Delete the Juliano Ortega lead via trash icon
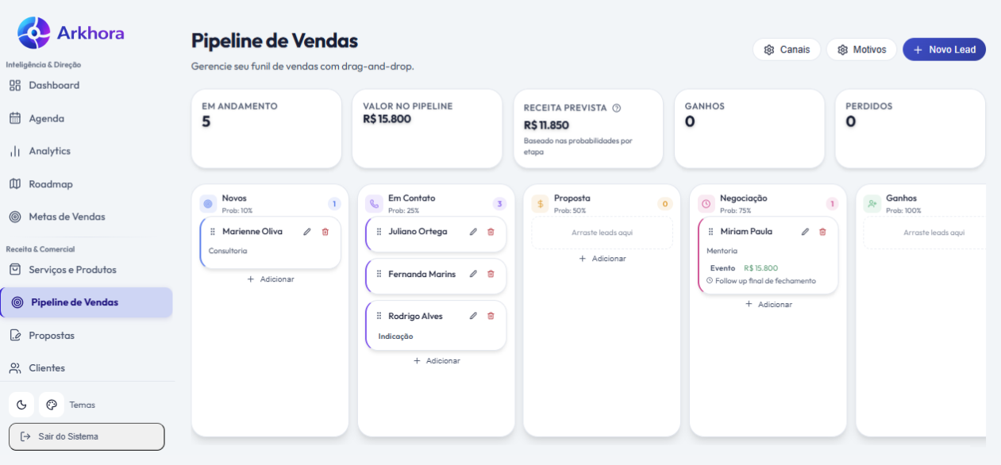Viewport: 1001px width, 465px height. coord(491,232)
